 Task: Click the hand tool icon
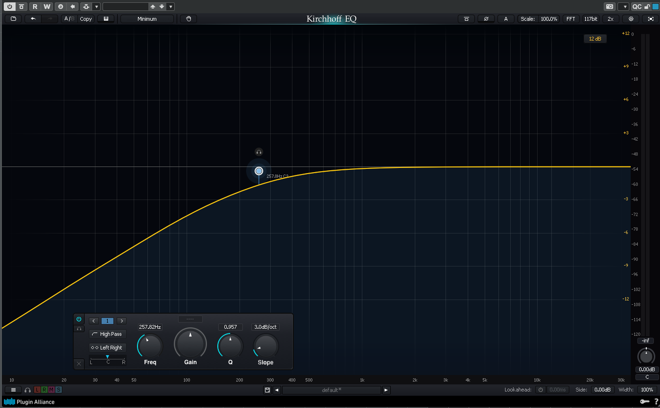coord(189,19)
